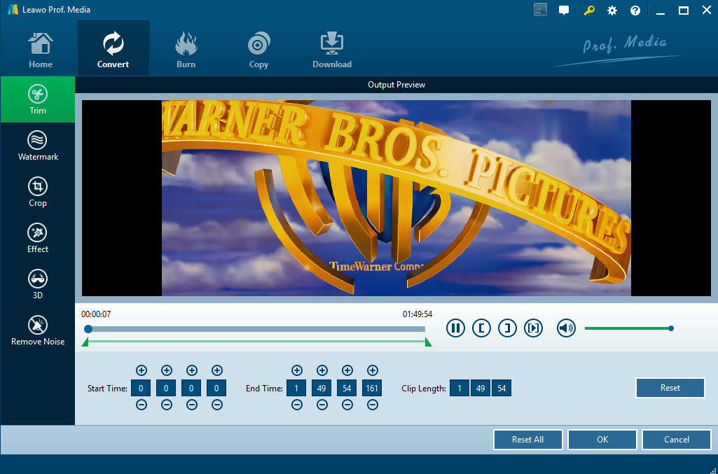Confirm edits with the OK button
Screen dimensions: 718x474
click(x=602, y=440)
